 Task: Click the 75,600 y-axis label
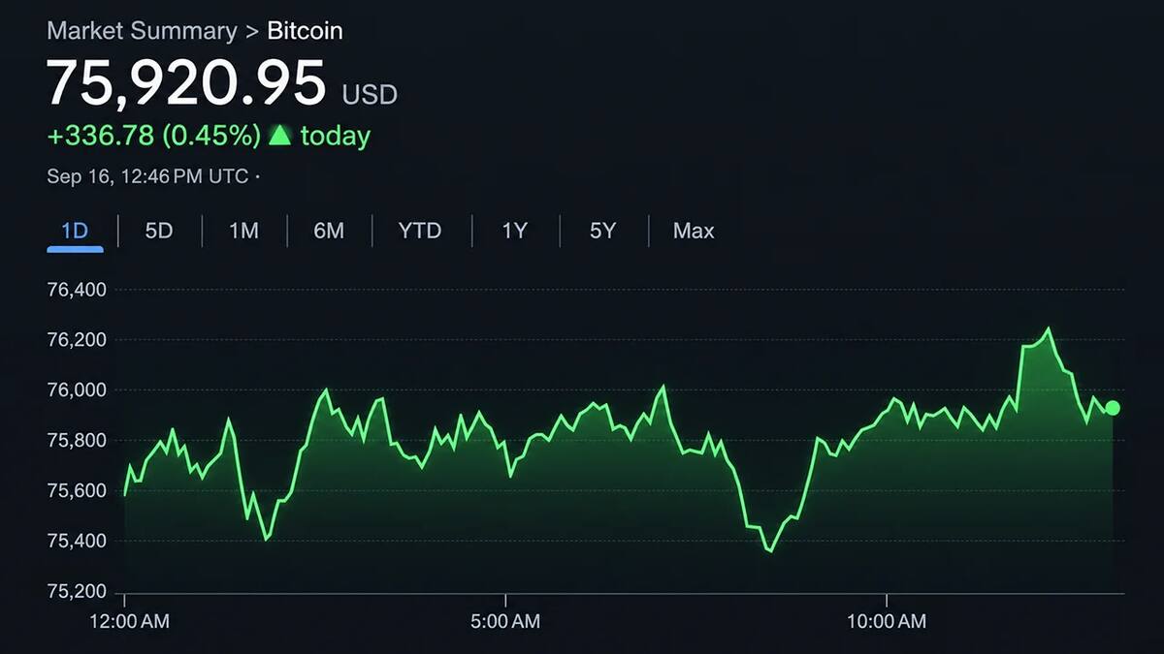coord(77,490)
